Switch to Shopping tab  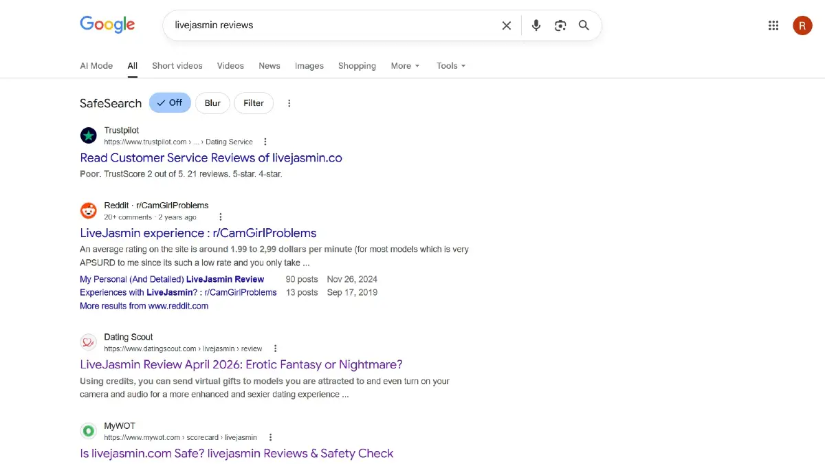point(357,66)
